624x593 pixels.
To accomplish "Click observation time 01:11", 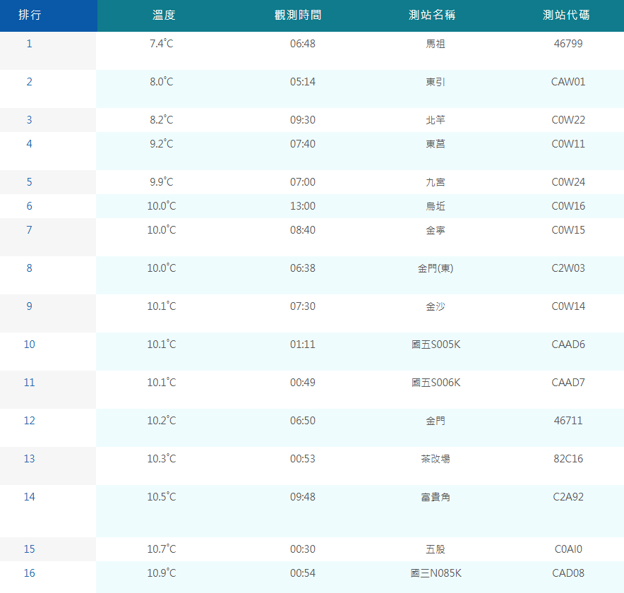I will pos(303,345).
